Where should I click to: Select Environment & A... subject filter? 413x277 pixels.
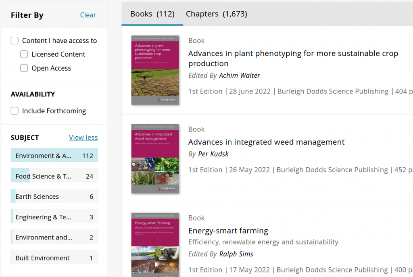click(54, 155)
